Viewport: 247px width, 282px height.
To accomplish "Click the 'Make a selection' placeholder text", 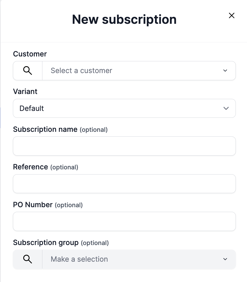I will click(79, 259).
